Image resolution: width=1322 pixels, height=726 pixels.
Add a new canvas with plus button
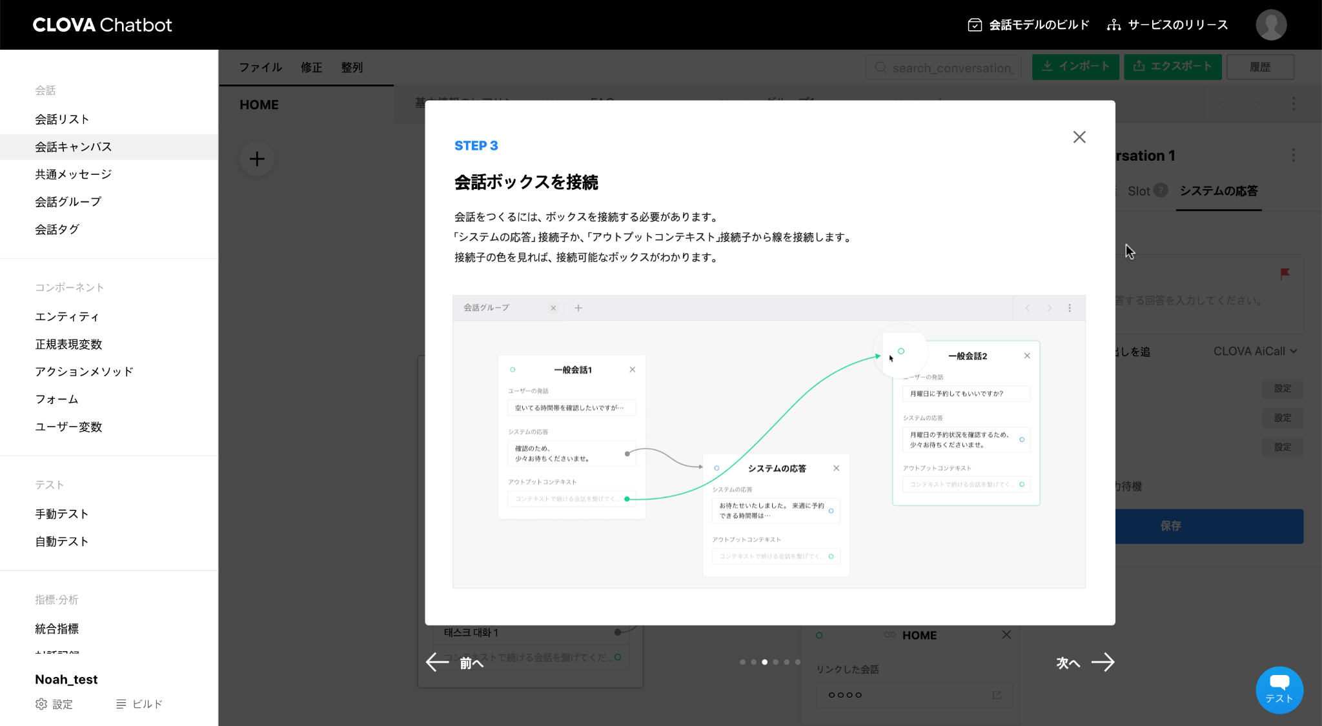tap(257, 159)
